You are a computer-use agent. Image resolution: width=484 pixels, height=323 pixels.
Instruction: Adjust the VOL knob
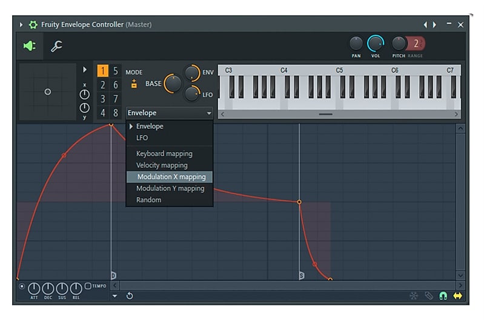point(376,44)
